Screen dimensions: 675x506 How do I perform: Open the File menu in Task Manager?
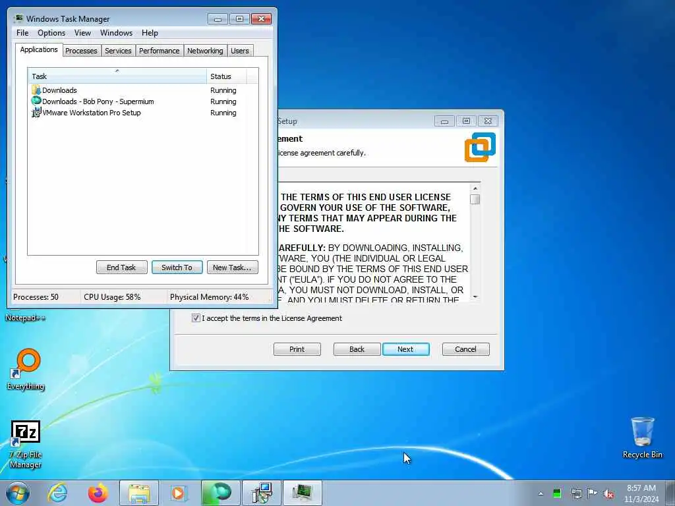(22, 33)
